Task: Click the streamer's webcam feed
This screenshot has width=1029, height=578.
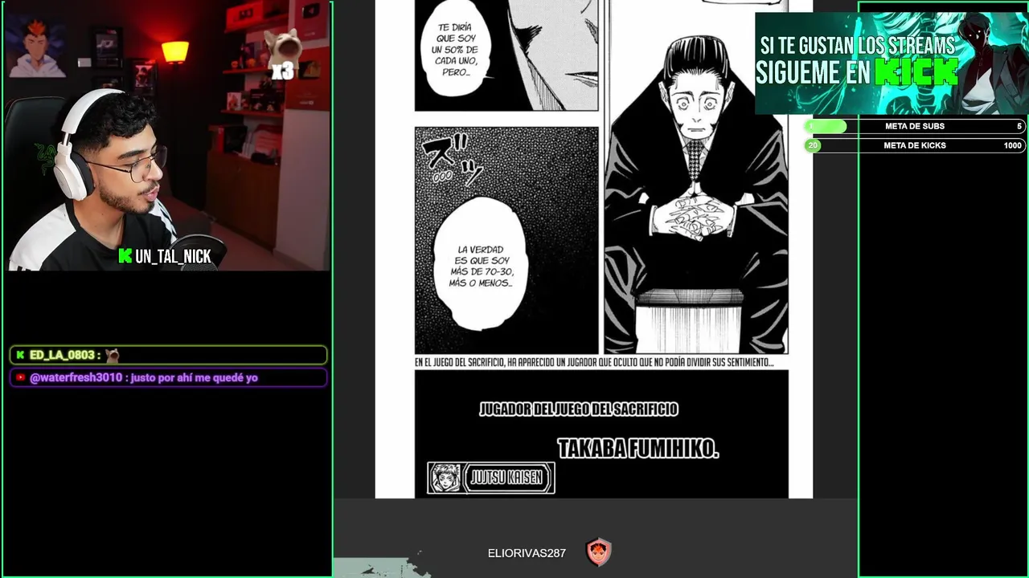Action: (169, 137)
